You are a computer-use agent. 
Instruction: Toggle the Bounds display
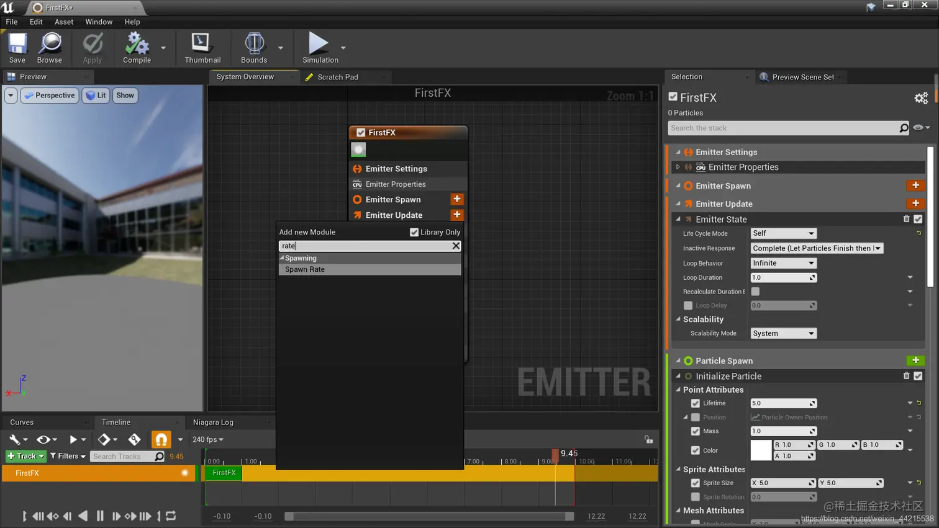(x=254, y=48)
